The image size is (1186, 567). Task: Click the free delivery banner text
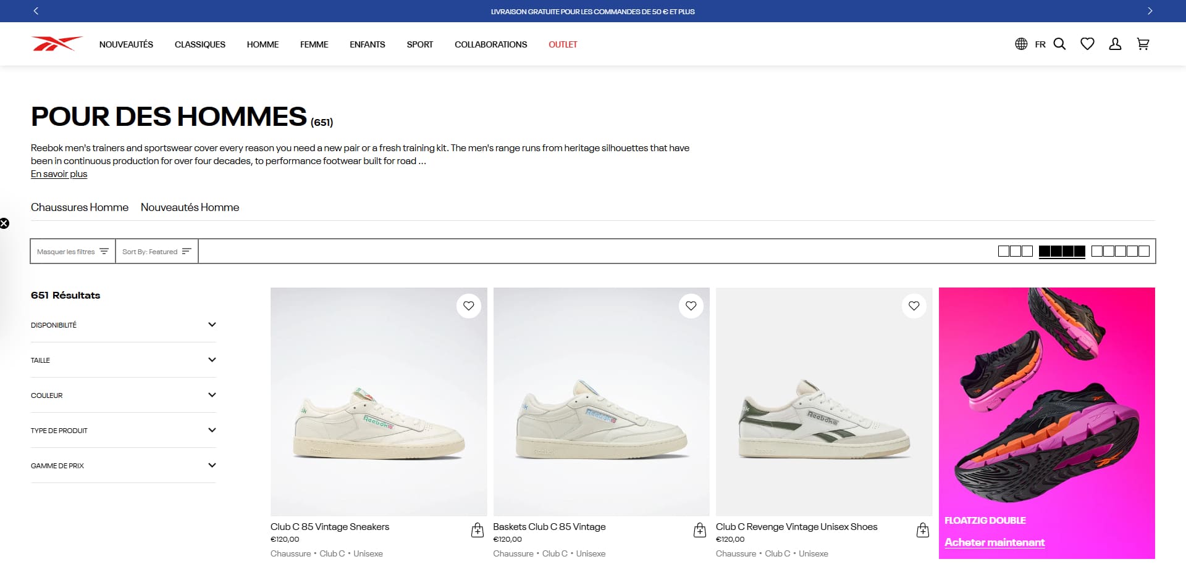point(593,11)
